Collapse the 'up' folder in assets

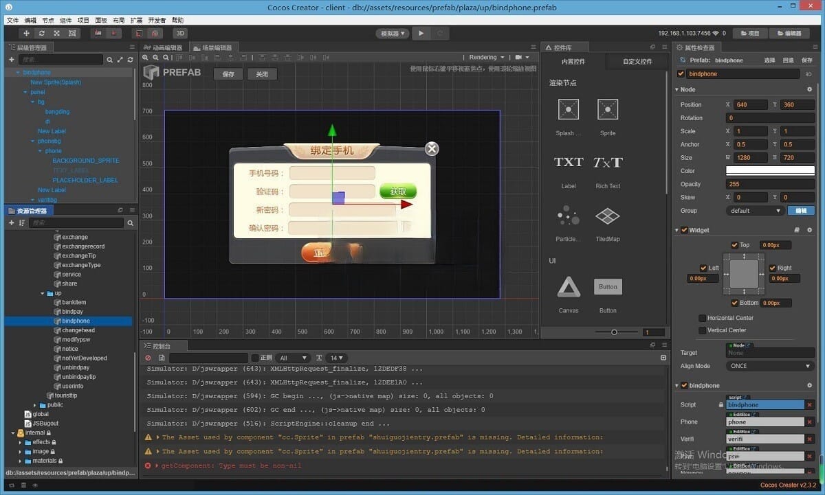pyautogui.click(x=43, y=293)
